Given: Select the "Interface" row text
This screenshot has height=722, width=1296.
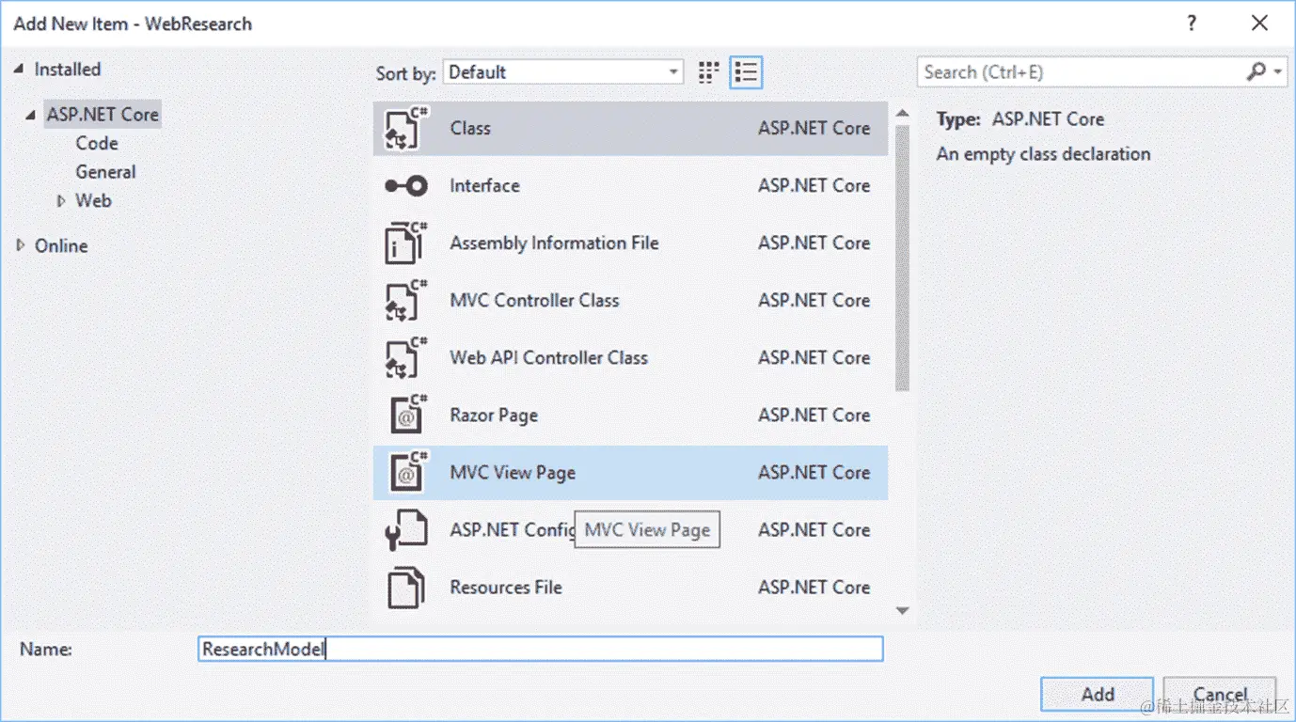Looking at the screenshot, I should (484, 186).
